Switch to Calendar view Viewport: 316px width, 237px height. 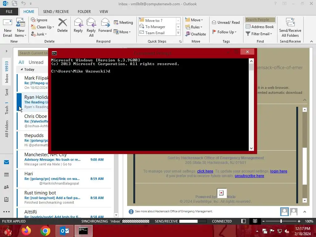[x=6, y=175]
